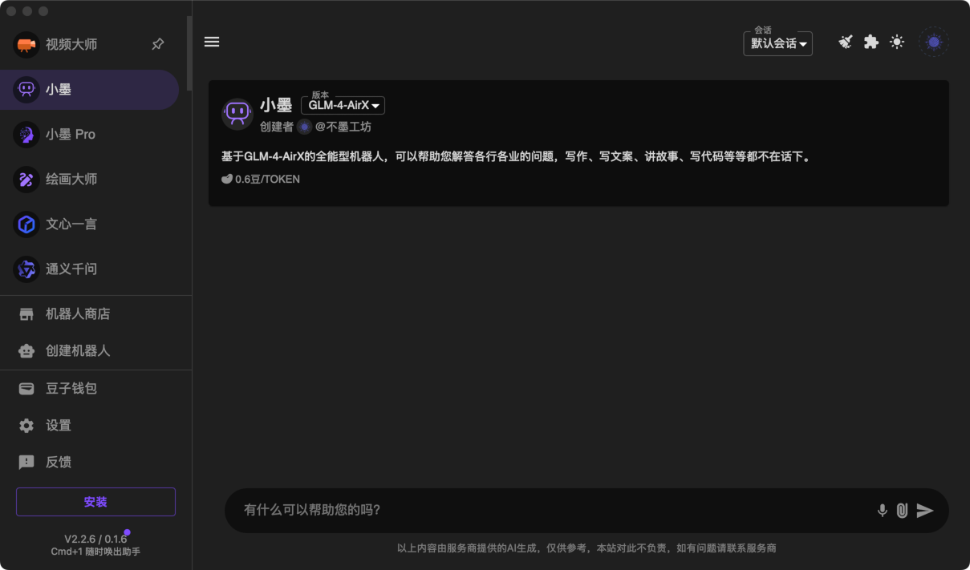
Task: Click the bot description text
Action: (517, 156)
